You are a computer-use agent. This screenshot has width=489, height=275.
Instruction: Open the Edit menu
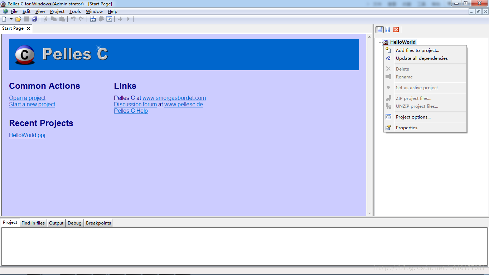click(26, 11)
